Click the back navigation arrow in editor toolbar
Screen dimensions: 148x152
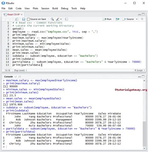[5, 19]
